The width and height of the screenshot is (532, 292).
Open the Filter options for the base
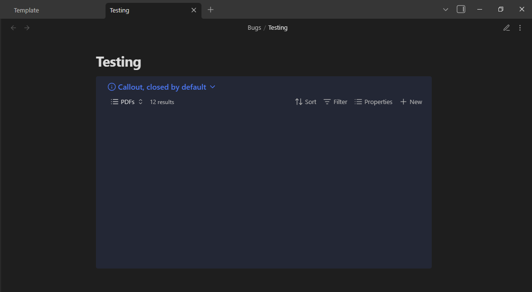click(335, 102)
